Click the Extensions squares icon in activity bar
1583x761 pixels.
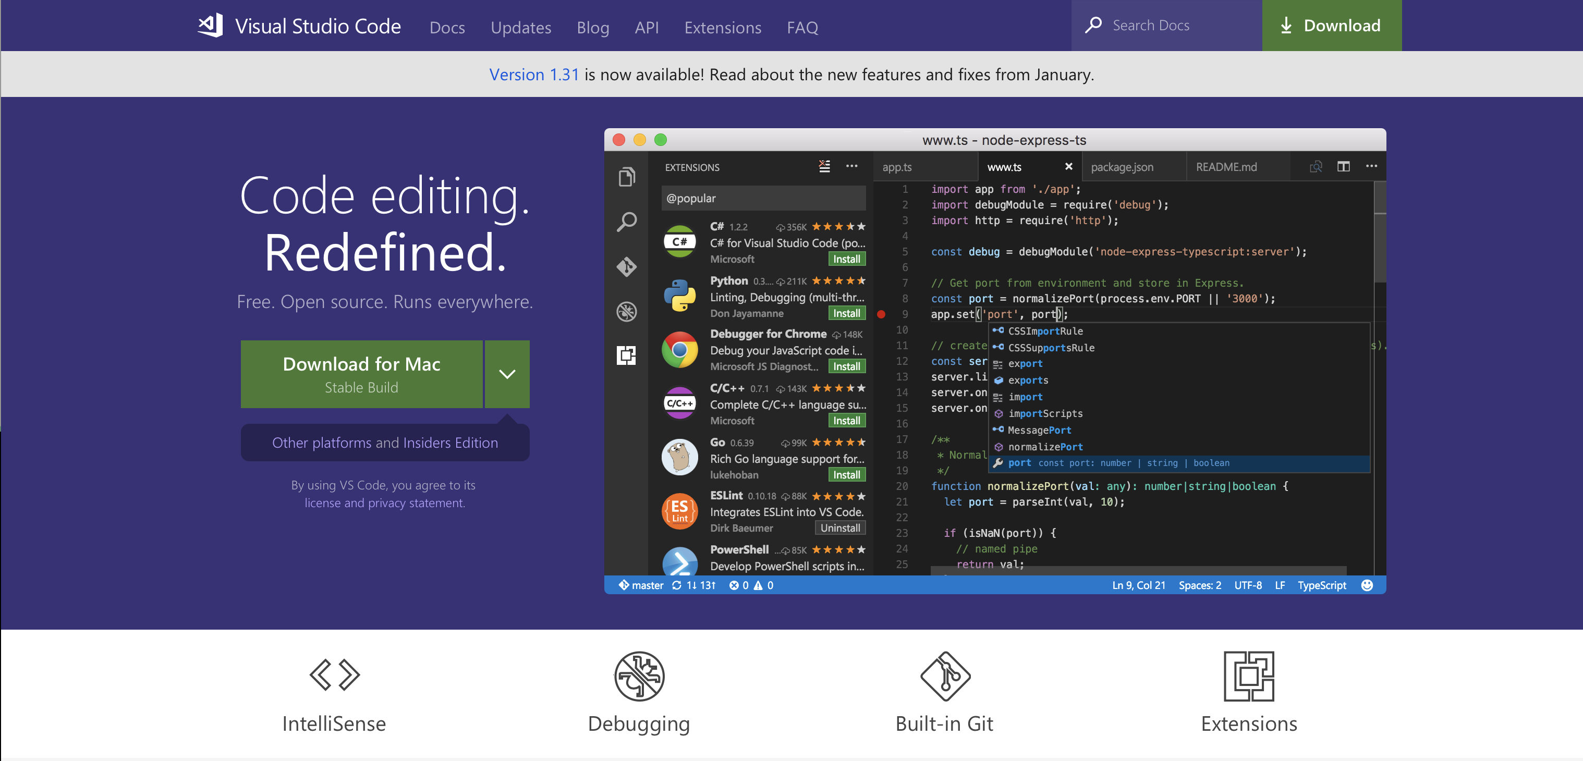(627, 355)
